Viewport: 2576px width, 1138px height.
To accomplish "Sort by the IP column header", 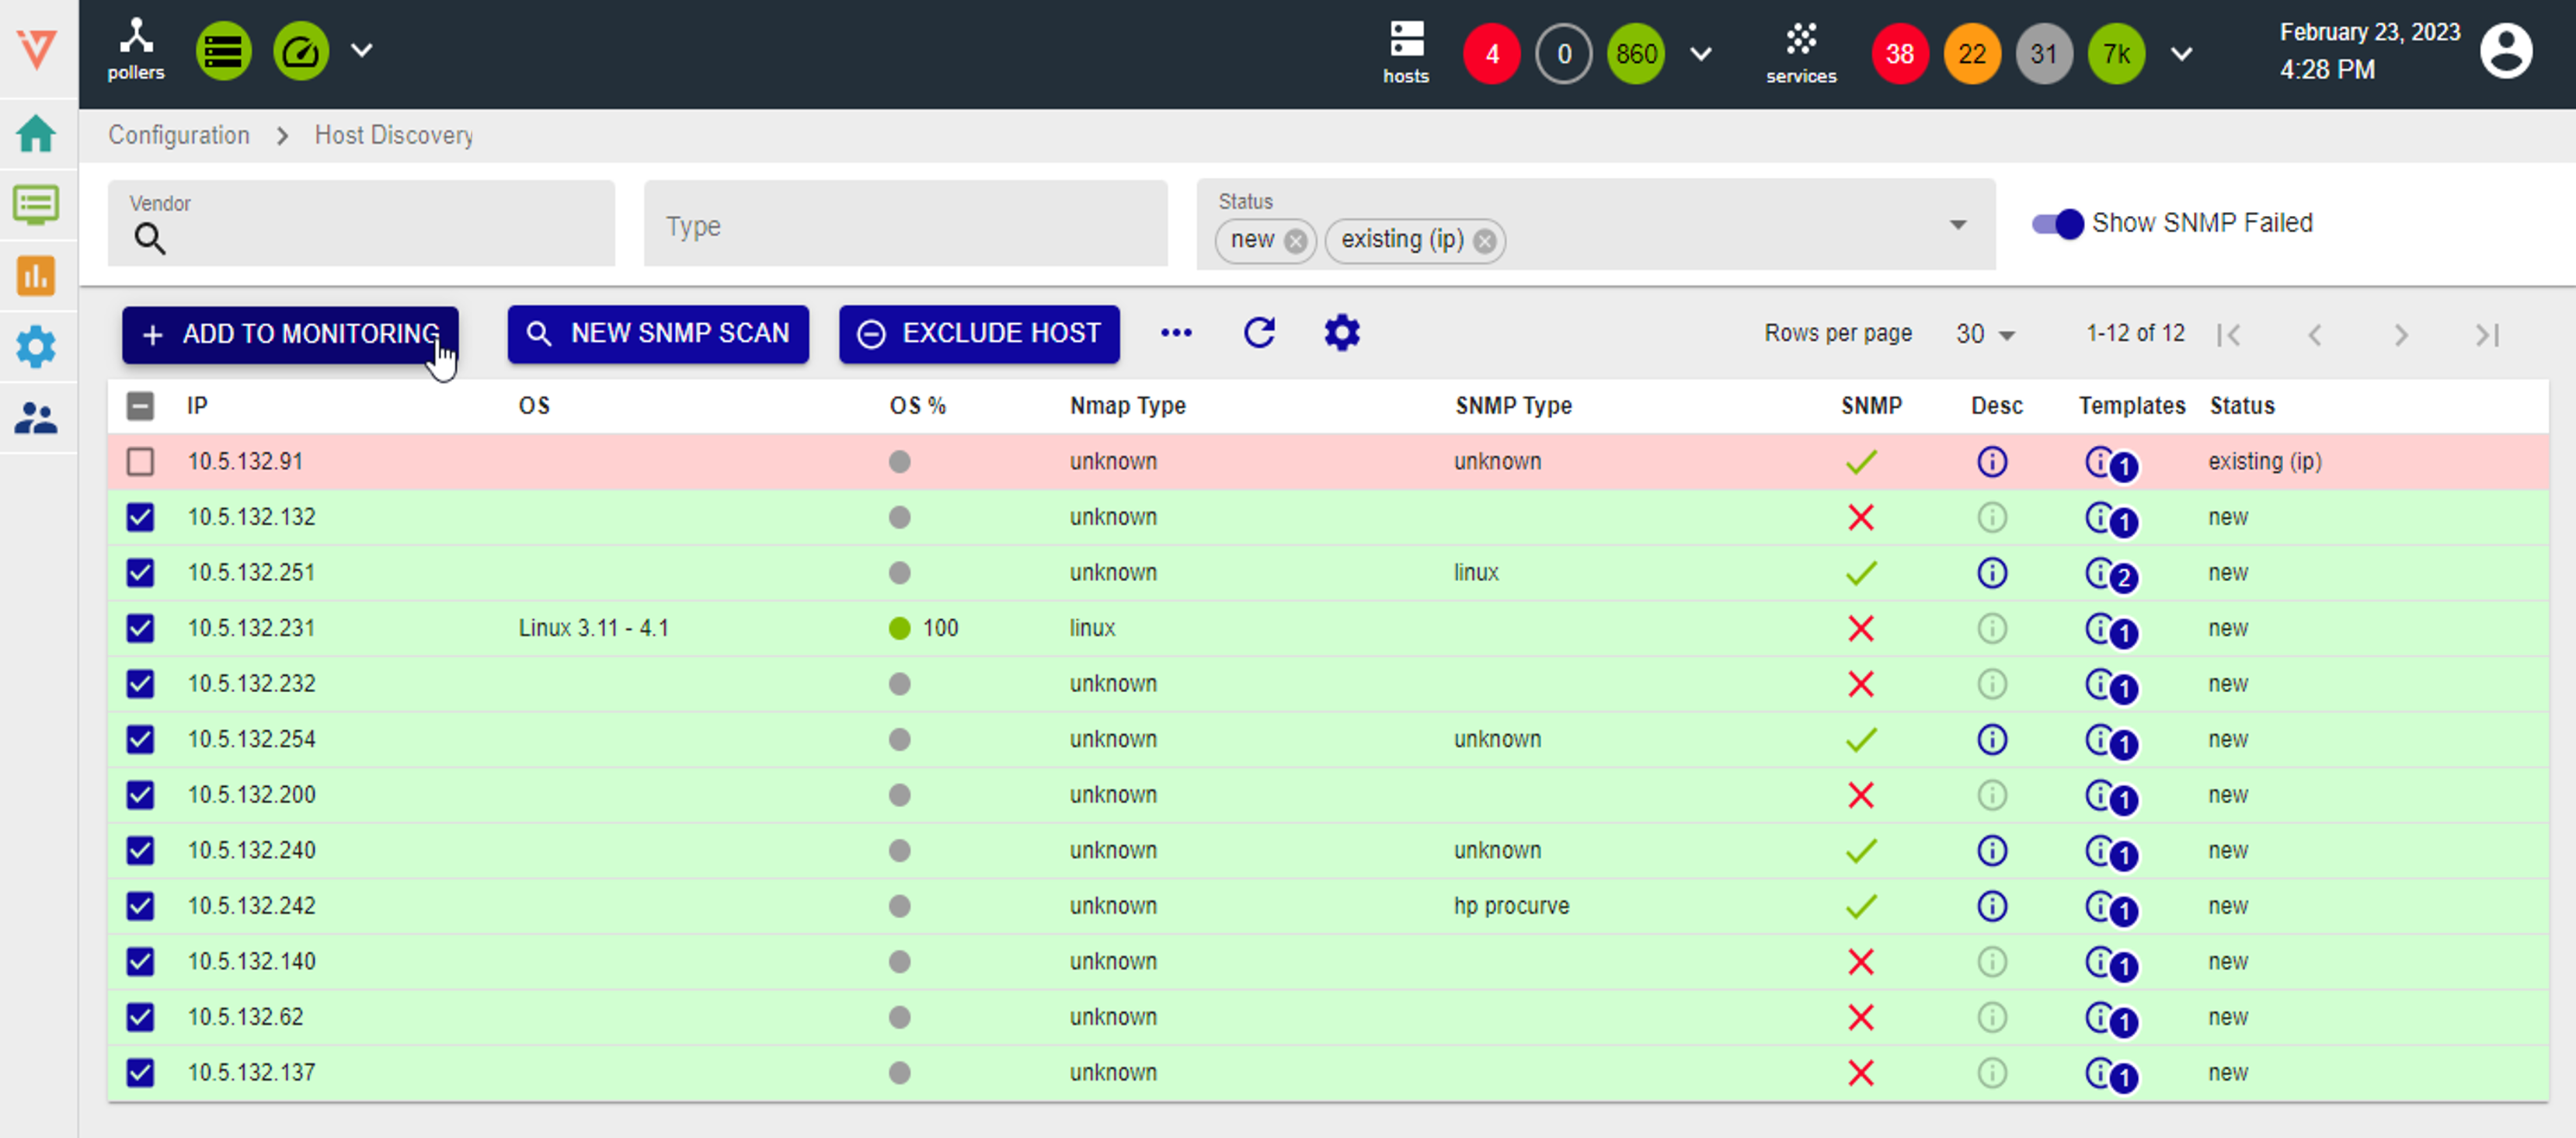I will click(197, 406).
